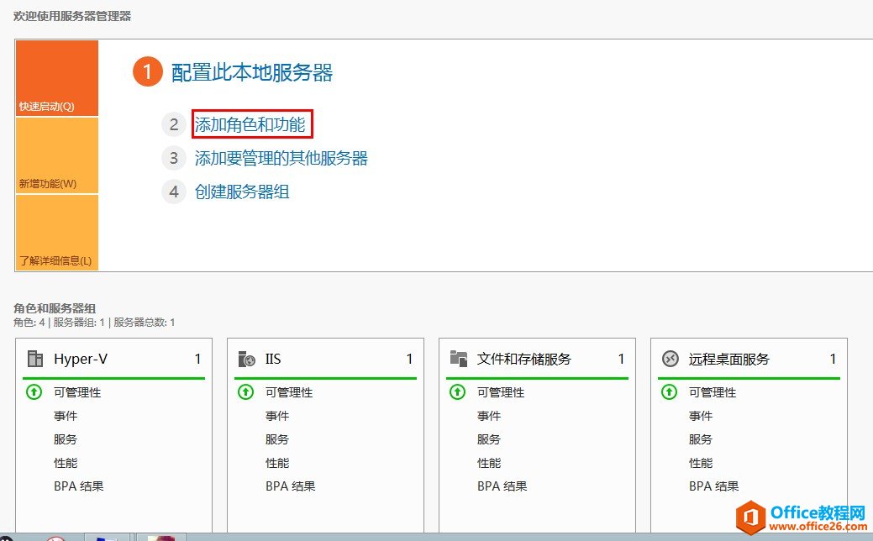Click 事件 in Hyper-V tile
The width and height of the screenshot is (873, 541).
[66, 416]
